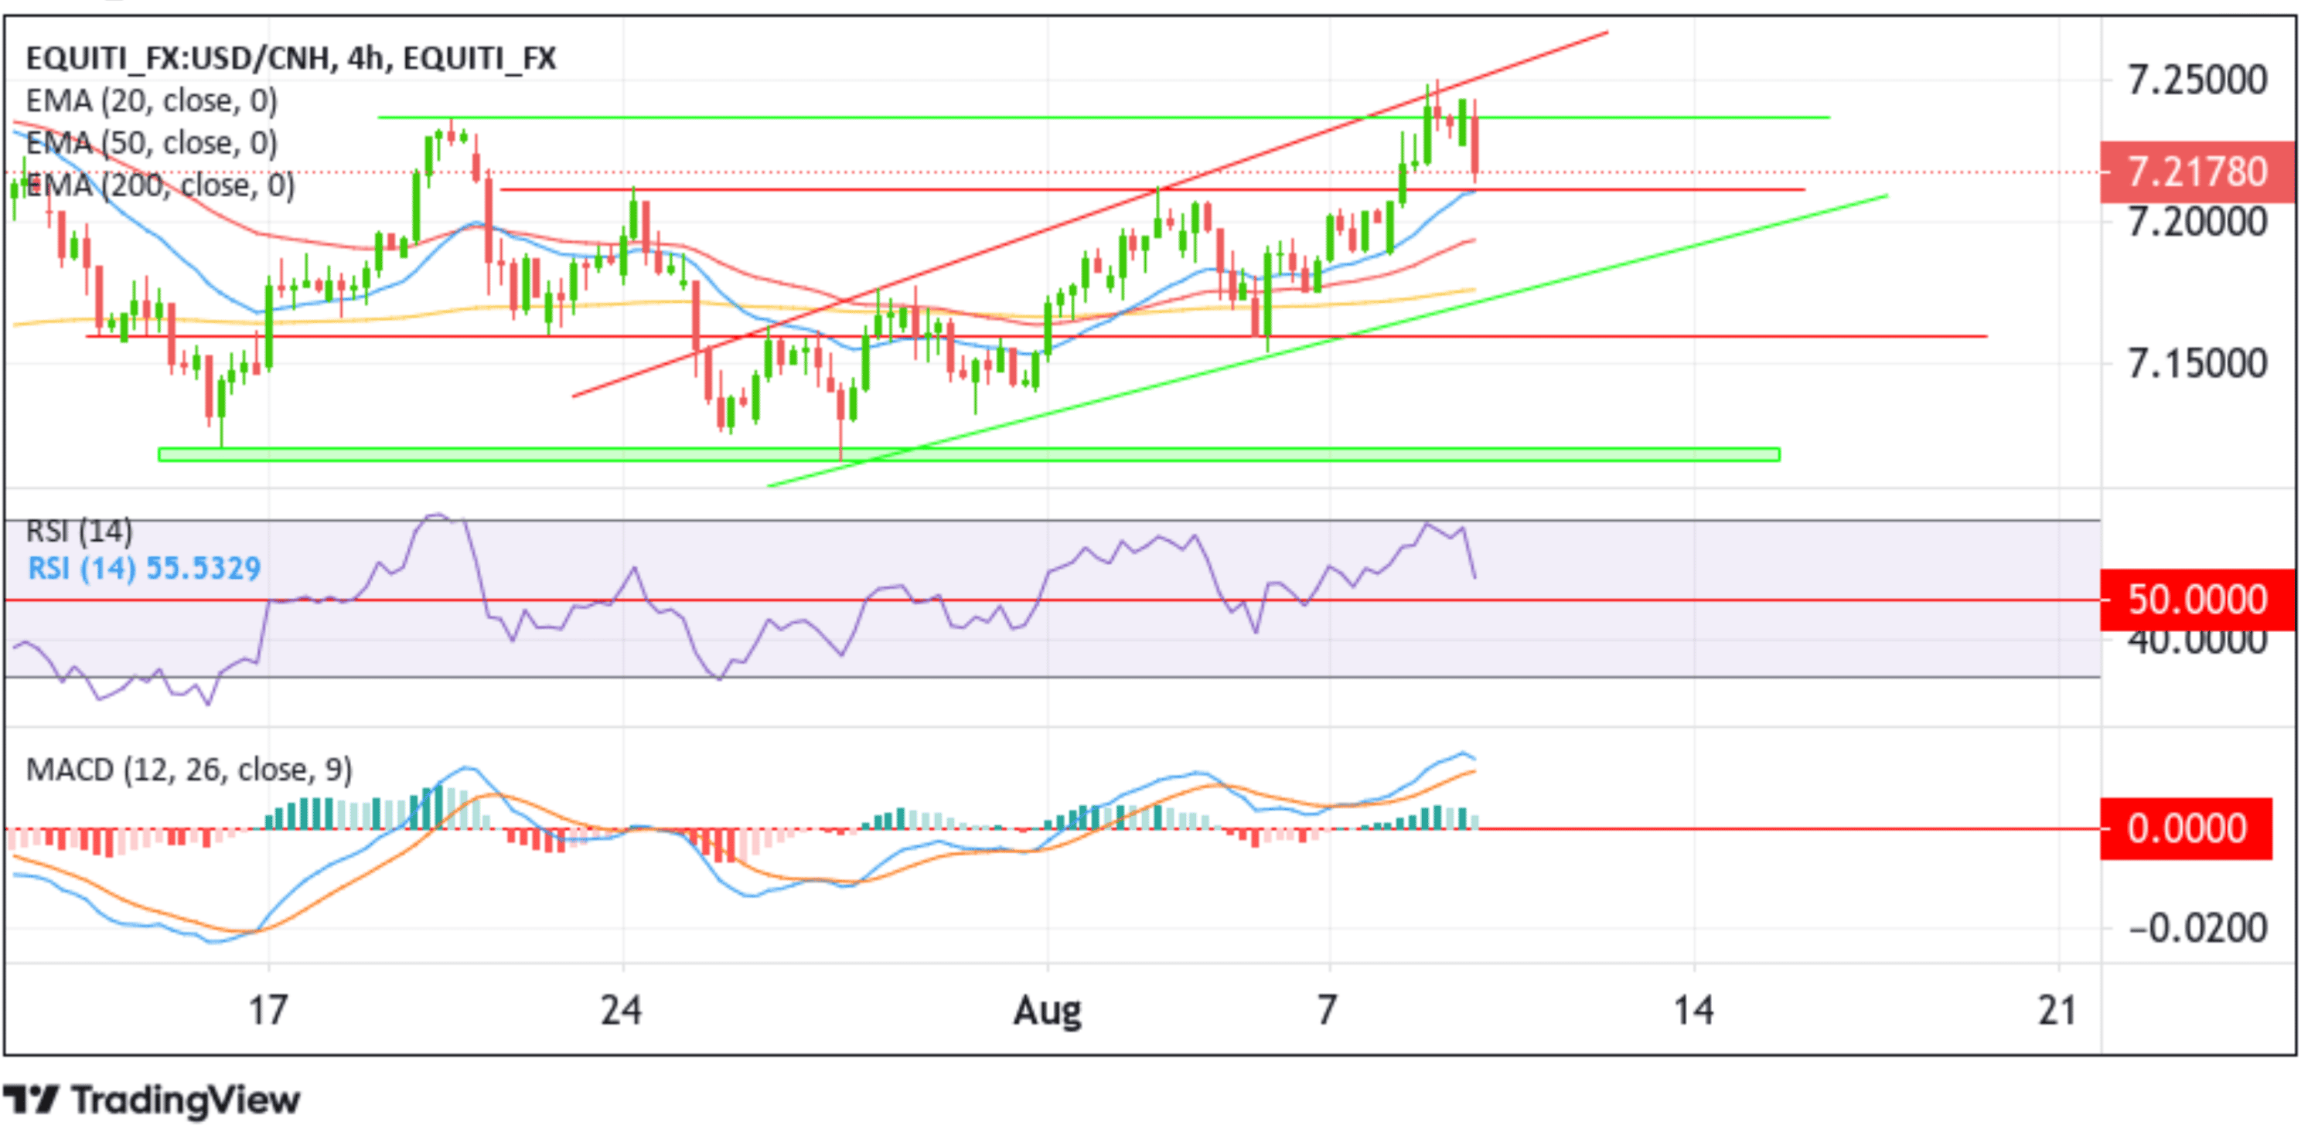Select the EMA (50, close, 0) legend label

tap(151, 143)
